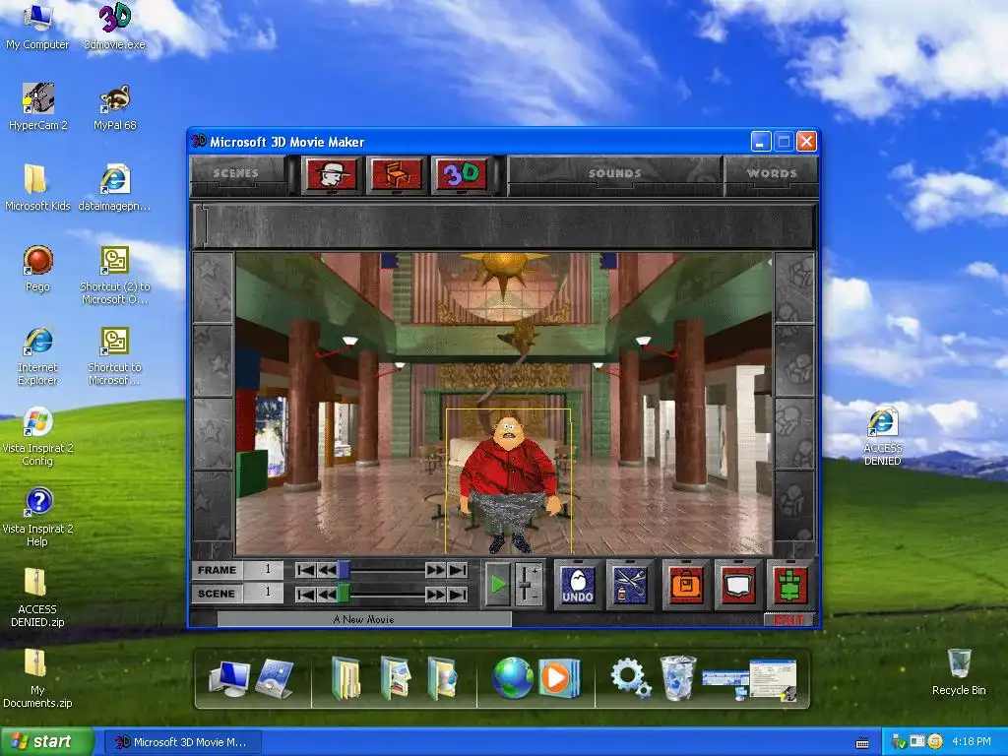This screenshot has height=756, width=1008.
Task: Open the ACCESS DENIED internet shortcut
Action: (x=882, y=436)
